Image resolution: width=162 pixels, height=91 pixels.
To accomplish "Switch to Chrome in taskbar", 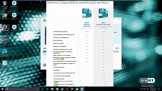I will tap(62, 89).
